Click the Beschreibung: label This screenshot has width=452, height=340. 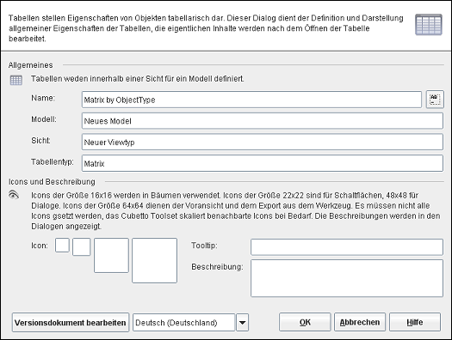[x=217, y=267]
